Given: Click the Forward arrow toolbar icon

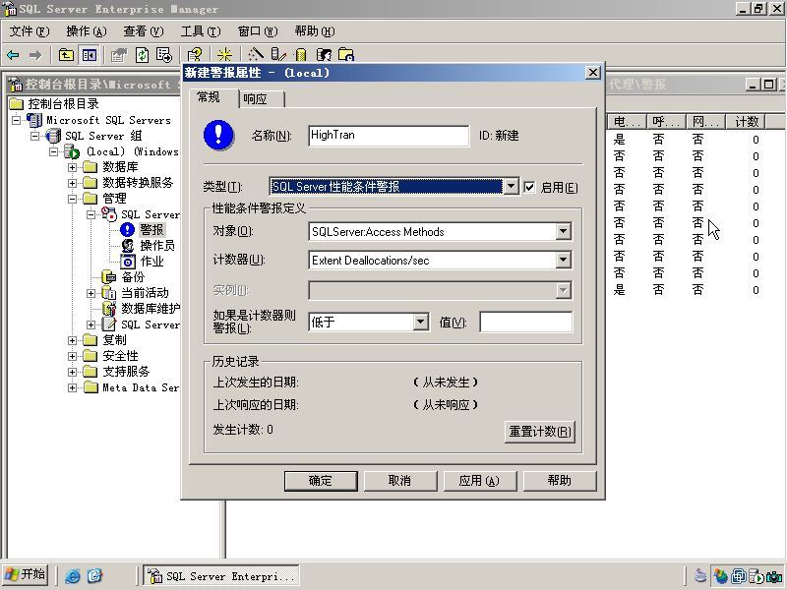Looking at the screenshot, I should point(35,55).
